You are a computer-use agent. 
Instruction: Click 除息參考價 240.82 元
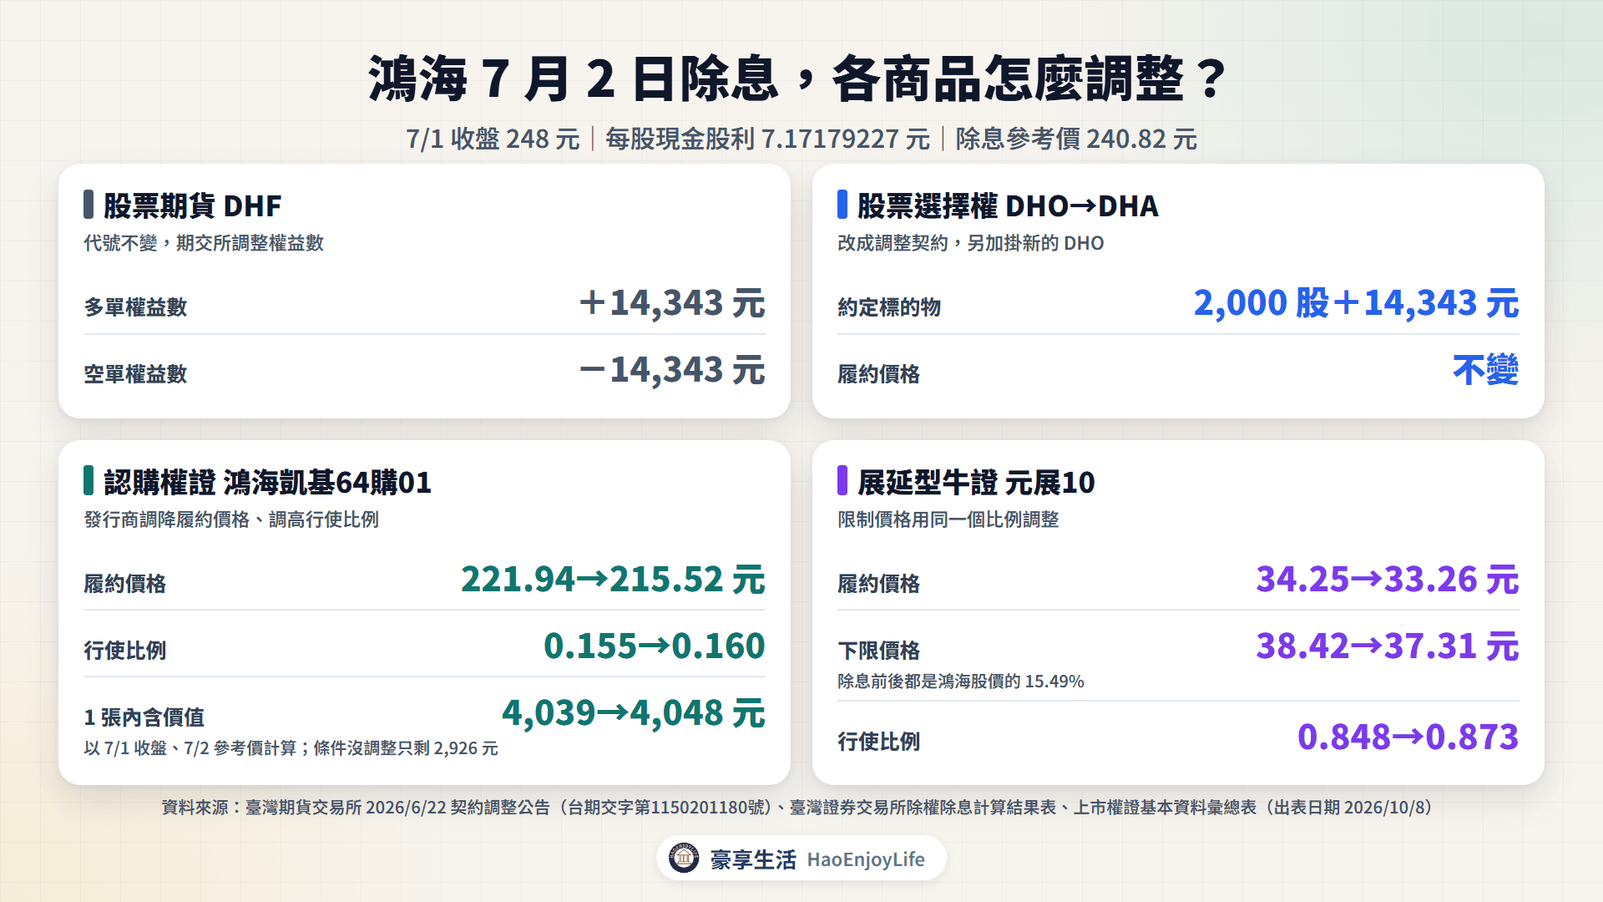point(1076,139)
